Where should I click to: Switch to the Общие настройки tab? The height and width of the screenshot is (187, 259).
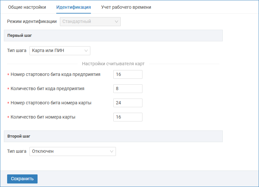point(27,7)
